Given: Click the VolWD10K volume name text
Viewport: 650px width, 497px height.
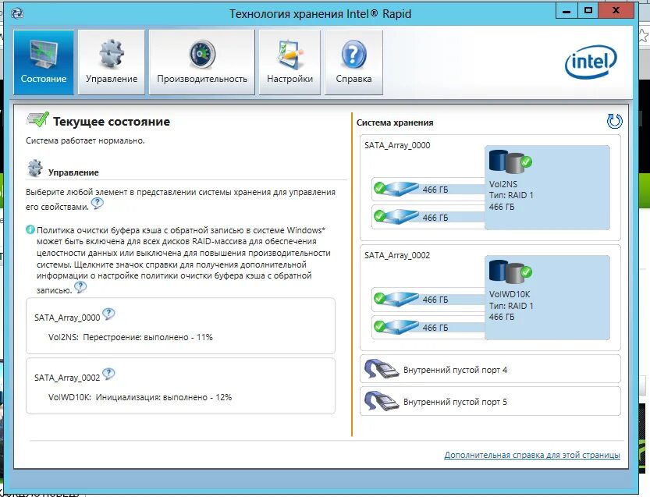Looking at the screenshot, I should [510, 294].
